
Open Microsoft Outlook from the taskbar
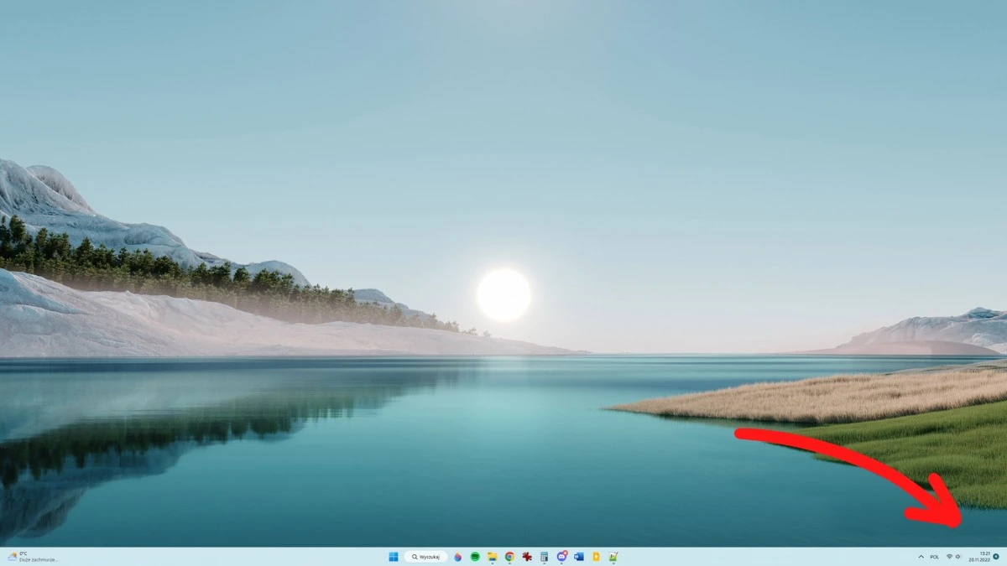point(579,557)
